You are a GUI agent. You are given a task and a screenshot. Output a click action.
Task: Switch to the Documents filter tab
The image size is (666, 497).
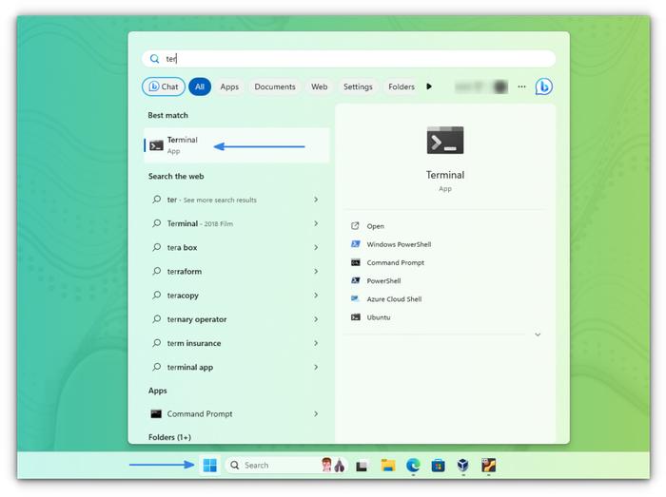275,86
